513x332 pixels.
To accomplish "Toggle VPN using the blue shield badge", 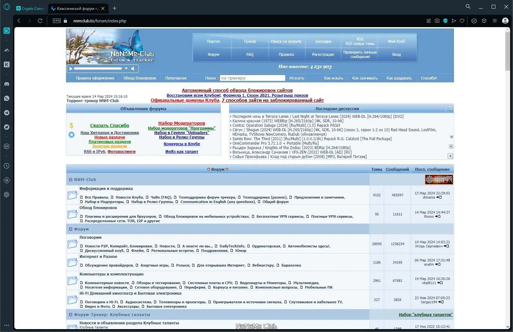I will (x=445, y=20).
